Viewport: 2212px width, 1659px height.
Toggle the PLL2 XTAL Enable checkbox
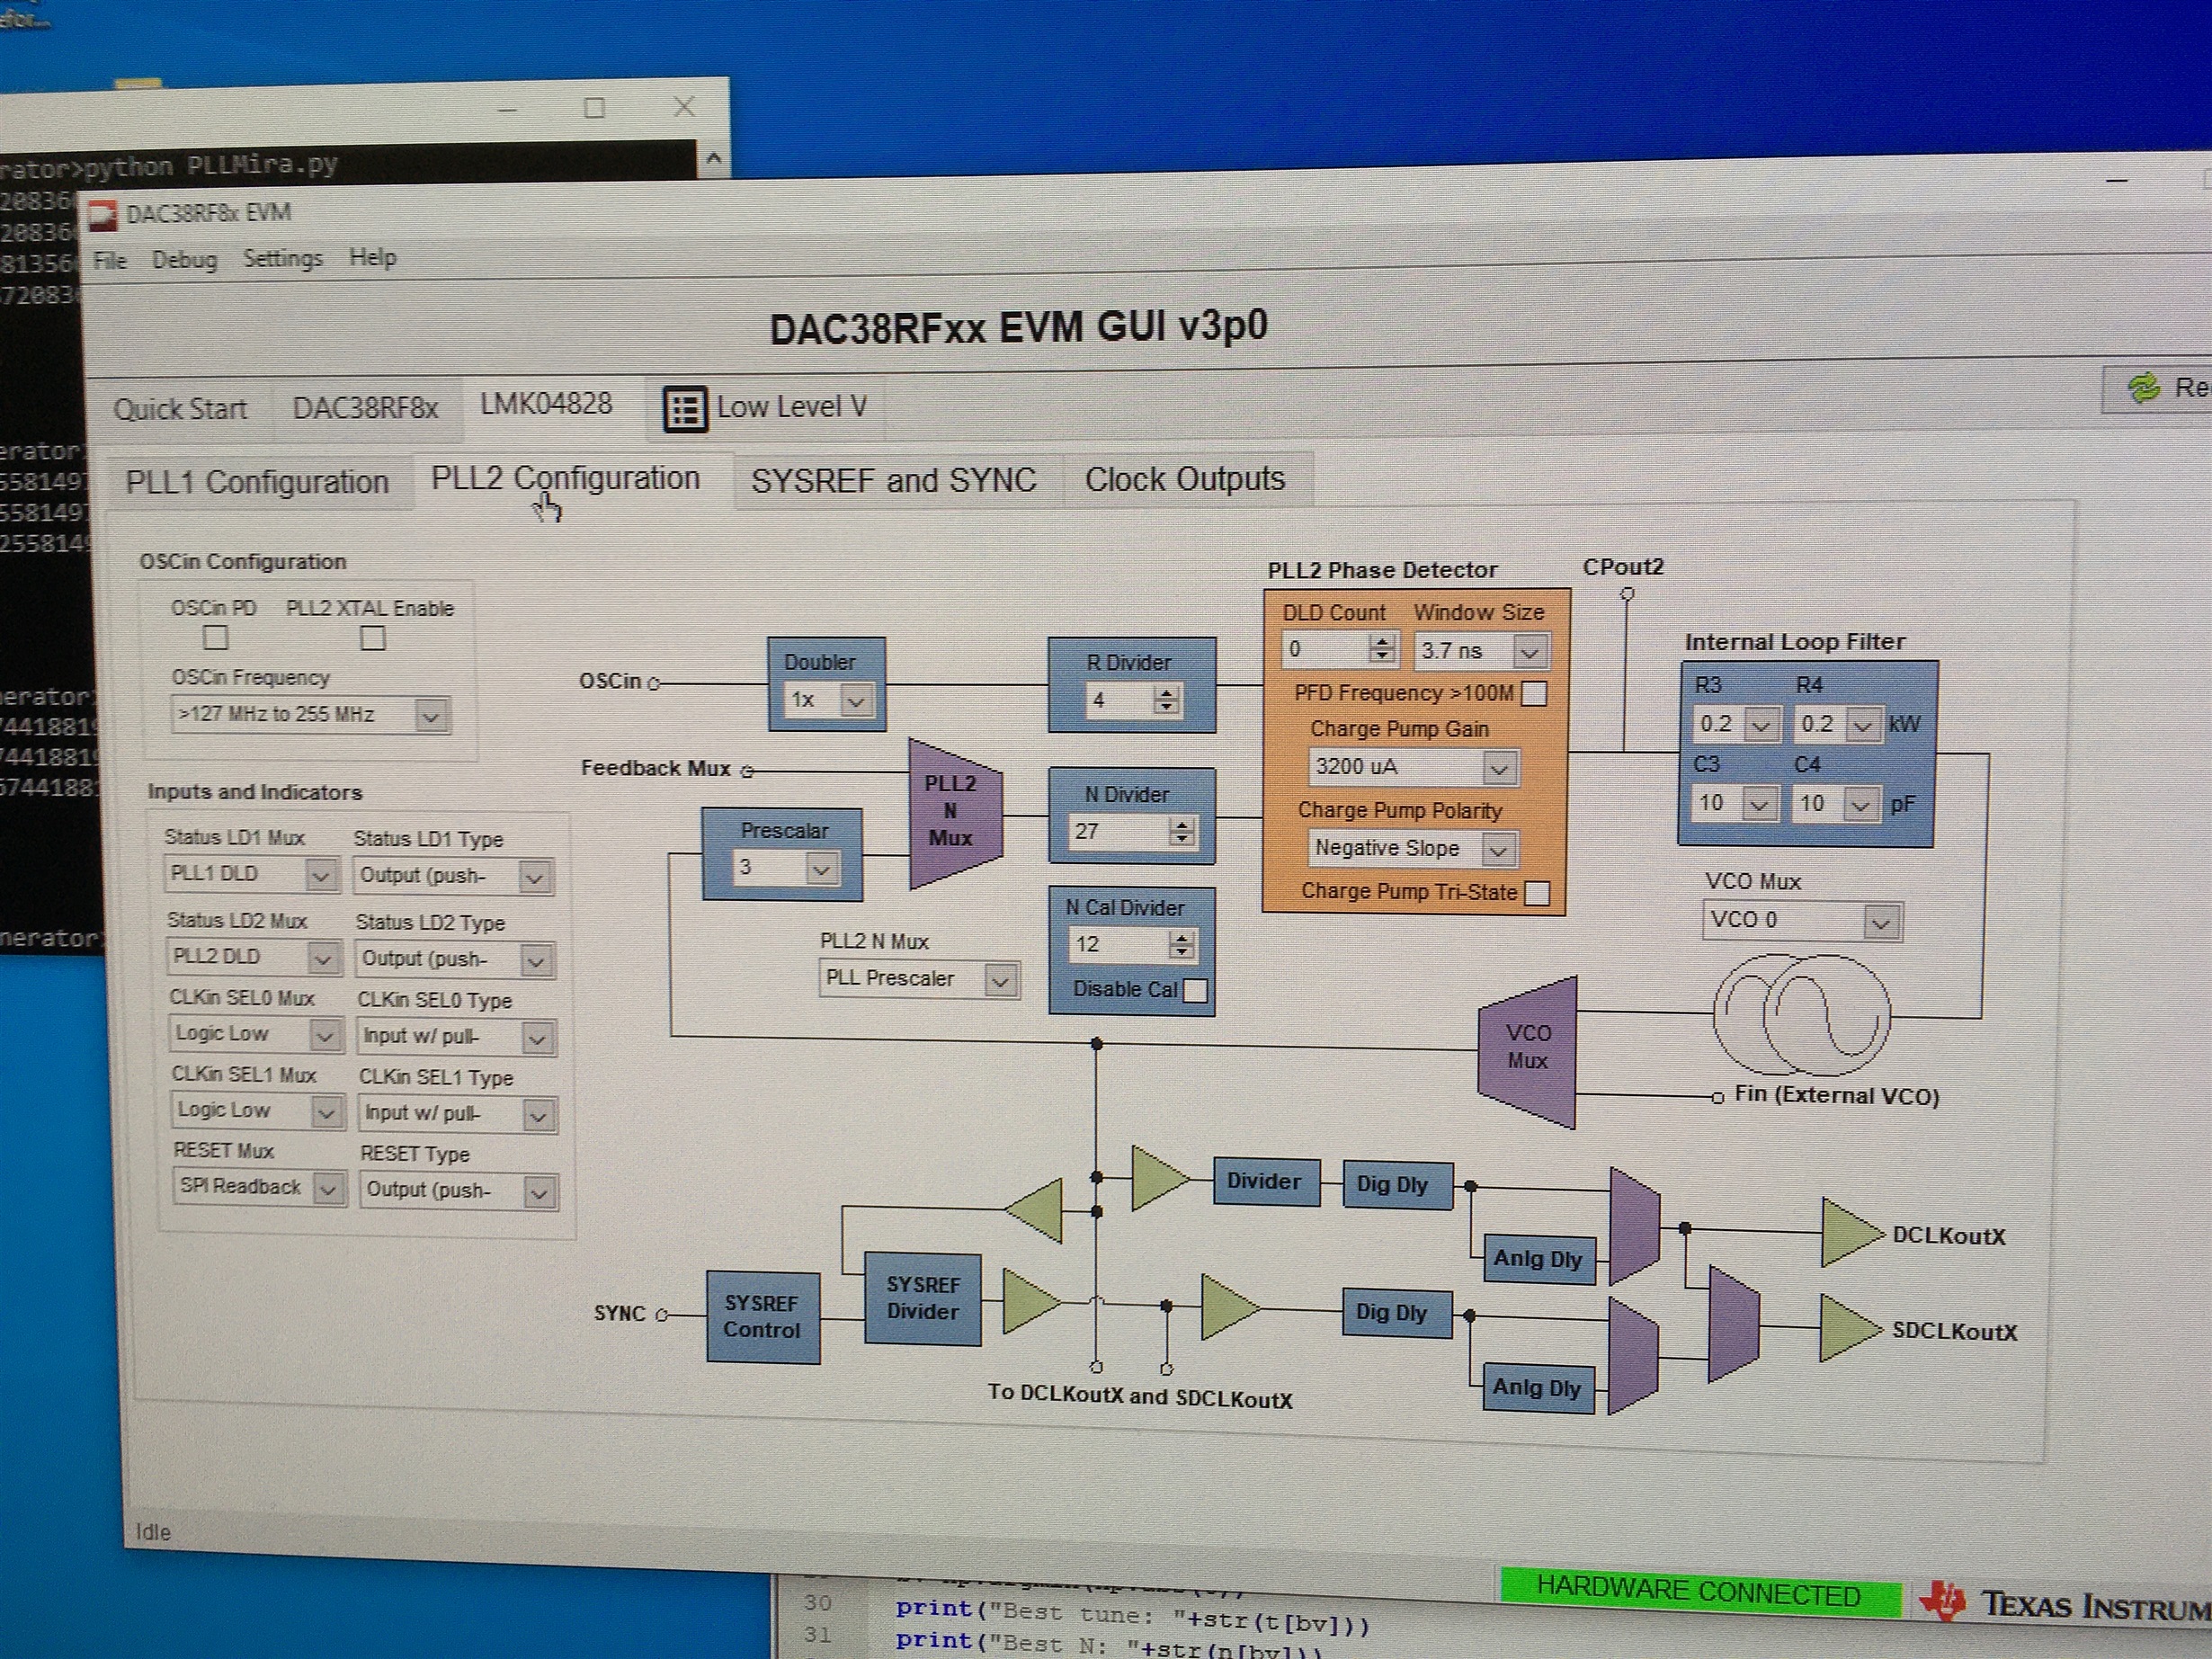[x=373, y=638]
